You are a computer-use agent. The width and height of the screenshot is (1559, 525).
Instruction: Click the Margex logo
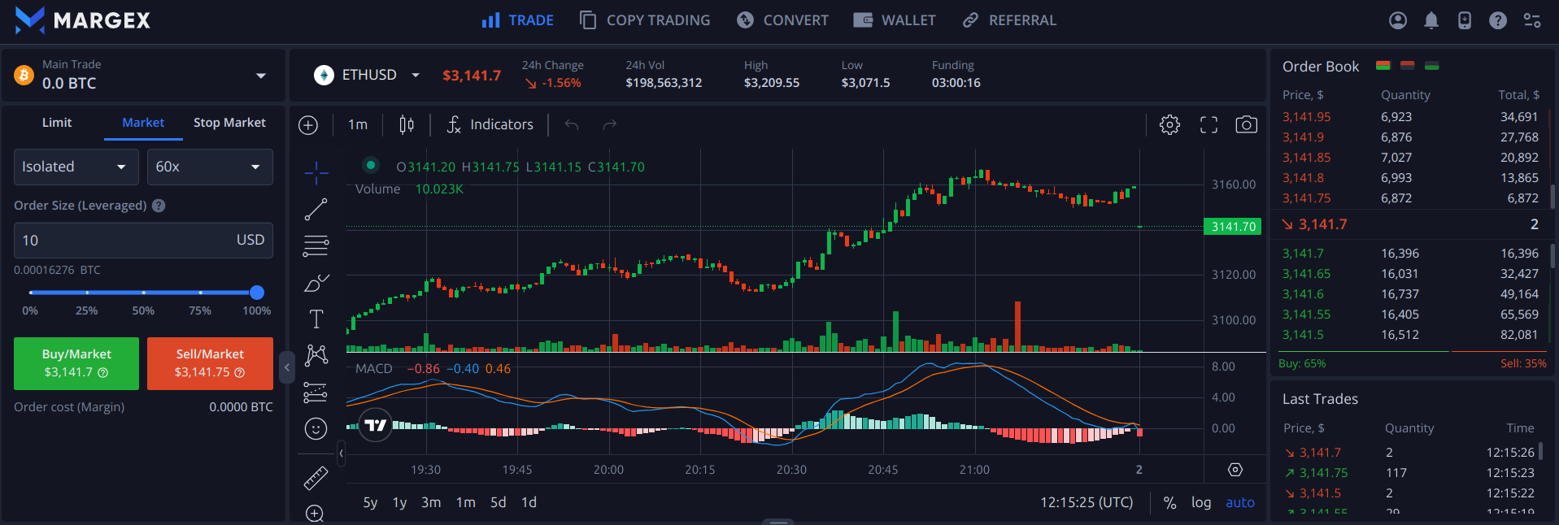(82, 20)
